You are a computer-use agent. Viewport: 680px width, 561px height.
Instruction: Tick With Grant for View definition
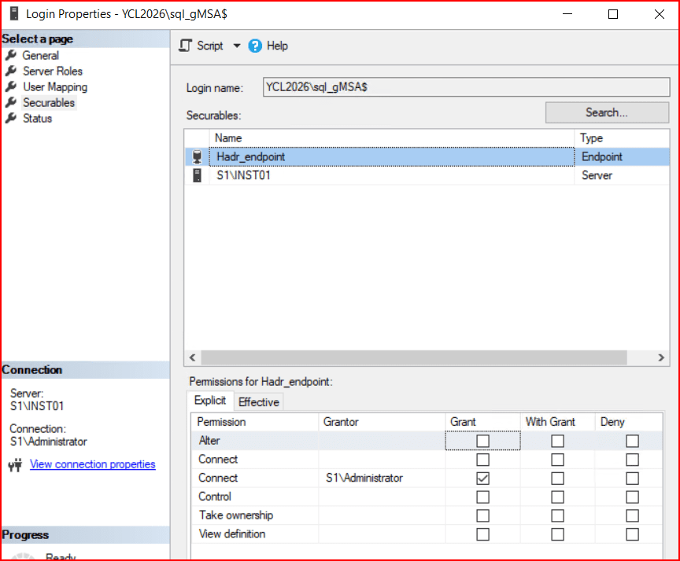click(557, 534)
